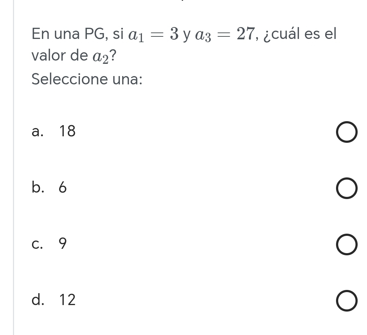Click the answer value 6
The height and width of the screenshot is (335, 367).
pyautogui.click(x=63, y=188)
